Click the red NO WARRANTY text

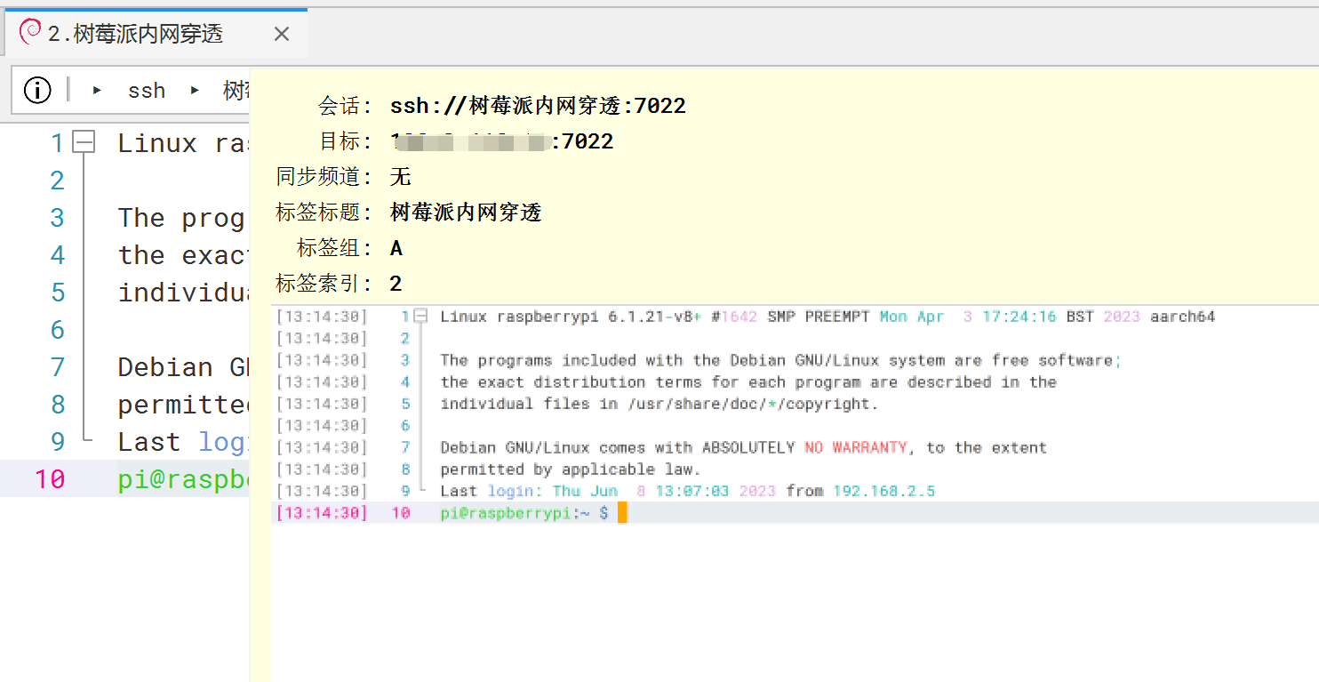855,447
